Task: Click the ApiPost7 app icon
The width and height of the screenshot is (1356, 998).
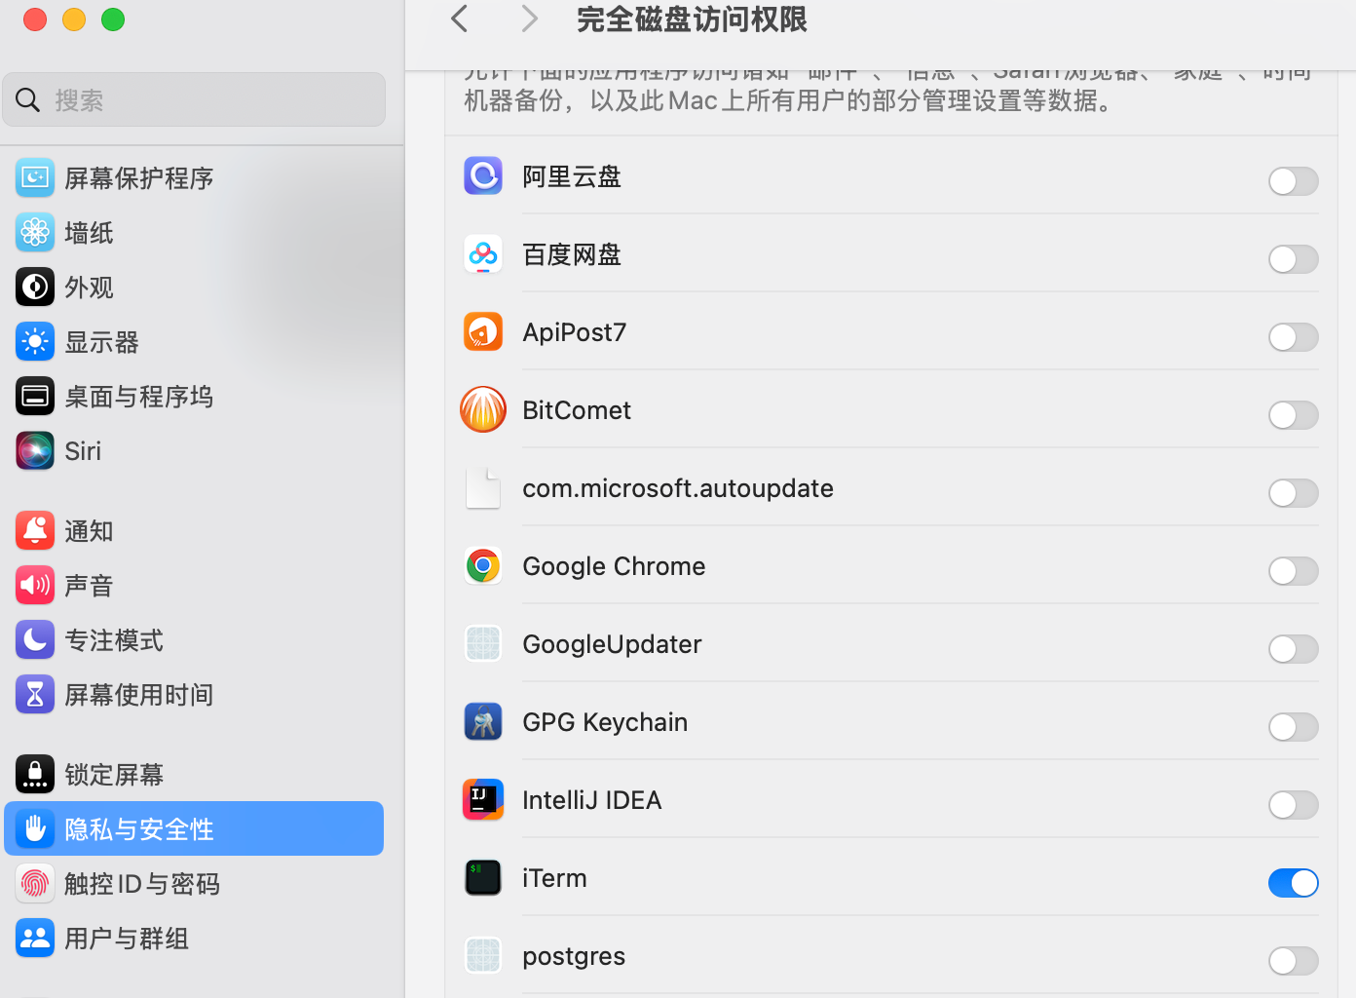Action: coord(483,332)
